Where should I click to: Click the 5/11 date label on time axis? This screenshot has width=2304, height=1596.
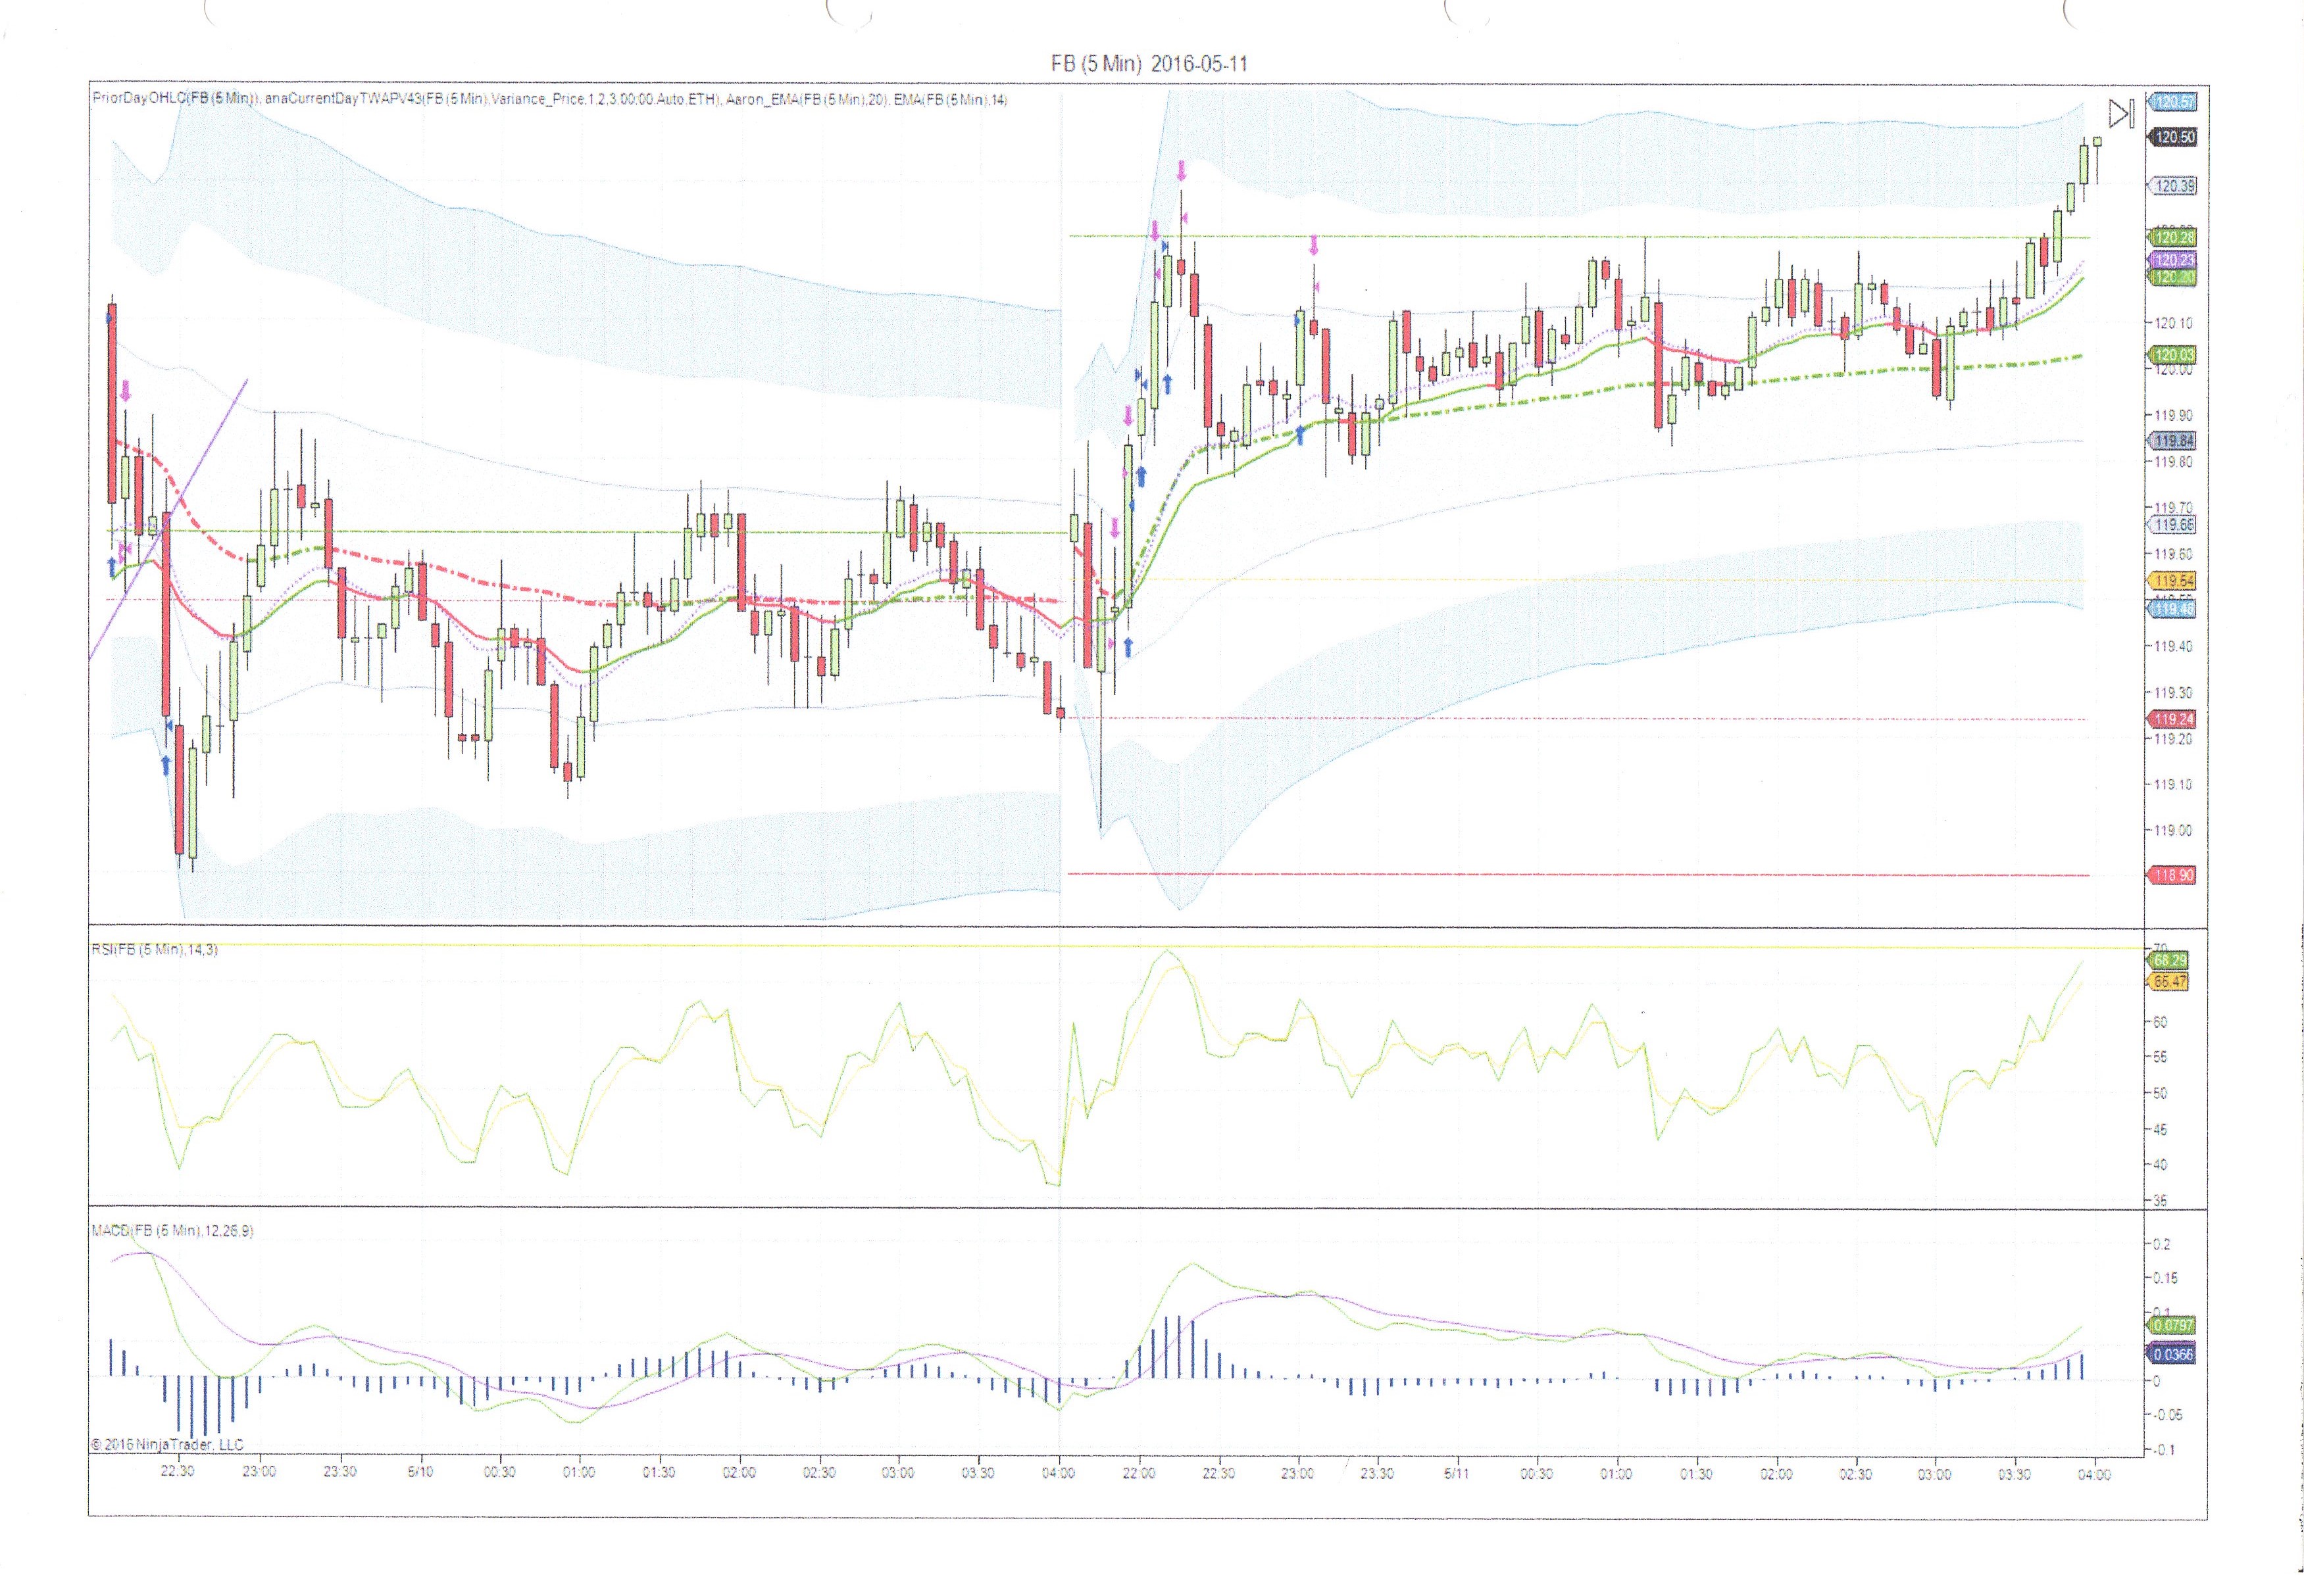click(1457, 1474)
